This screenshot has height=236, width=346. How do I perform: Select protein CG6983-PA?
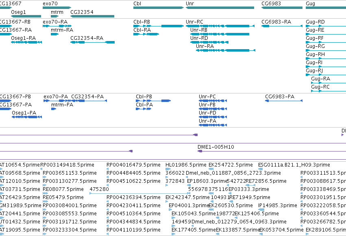284,101
